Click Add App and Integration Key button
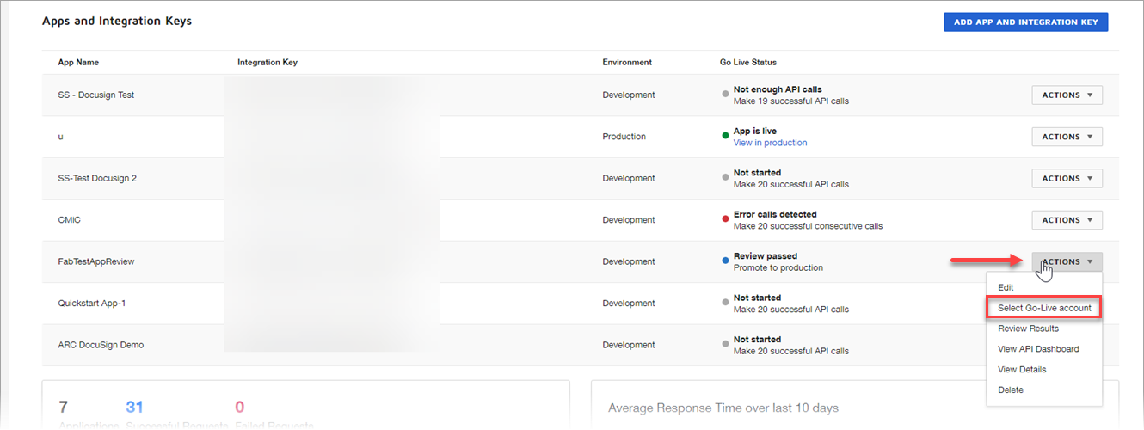The height and width of the screenshot is (430, 1144). (1025, 22)
